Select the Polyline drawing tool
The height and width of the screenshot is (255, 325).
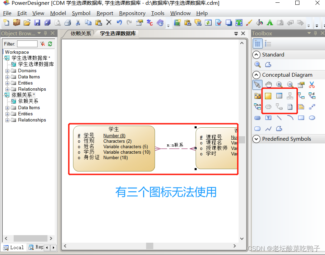pyautogui.click(x=268, y=129)
